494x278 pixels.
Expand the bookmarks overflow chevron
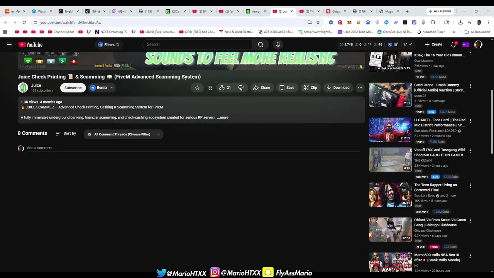(454, 32)
